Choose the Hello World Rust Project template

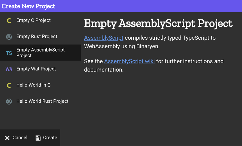41,101
